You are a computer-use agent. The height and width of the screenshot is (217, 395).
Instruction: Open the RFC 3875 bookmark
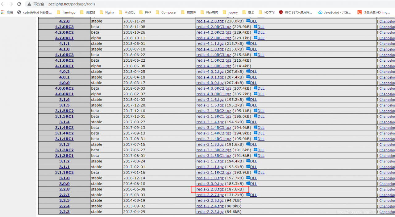[x=296, y=12]
